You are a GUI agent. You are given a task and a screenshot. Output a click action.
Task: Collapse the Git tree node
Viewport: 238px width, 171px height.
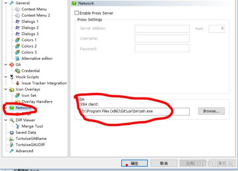pyautogui.click(x=6, y=65)
